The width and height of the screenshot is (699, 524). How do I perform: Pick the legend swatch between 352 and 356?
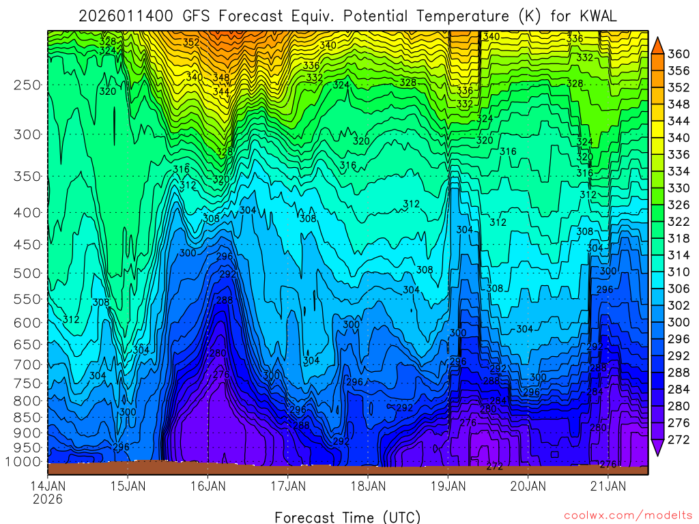[x=657, y=79]
